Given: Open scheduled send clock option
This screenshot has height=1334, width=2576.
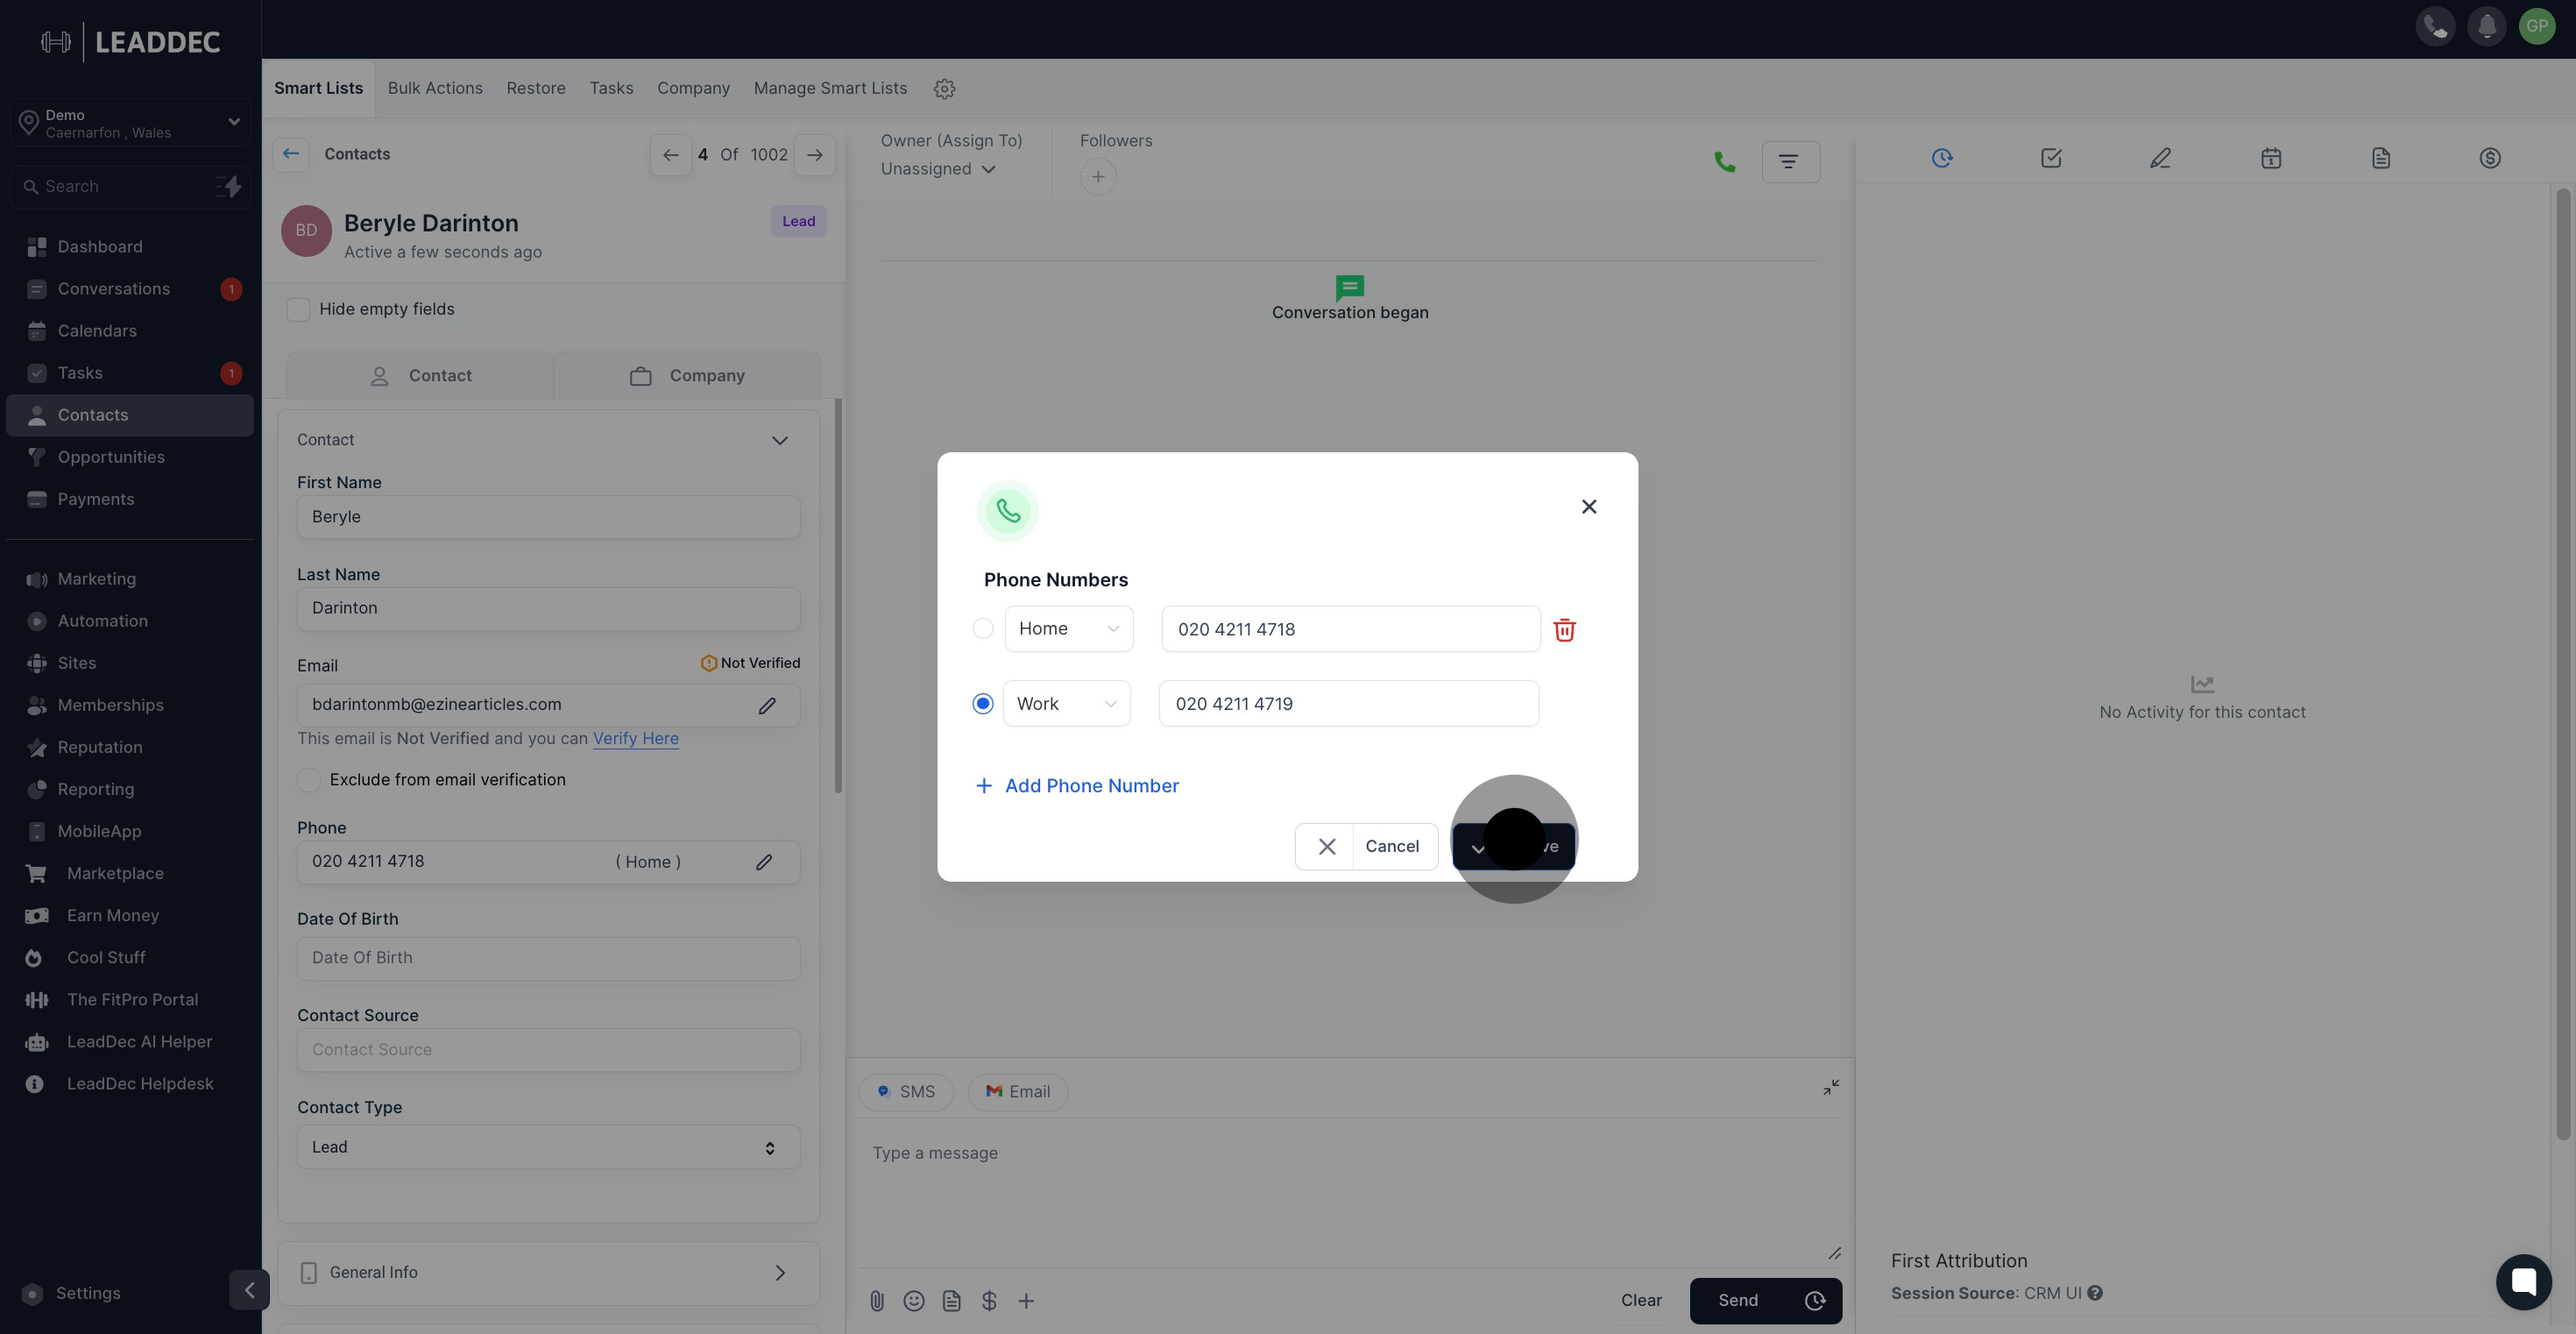Looking at the screenshot, I should (1815, 1301).
